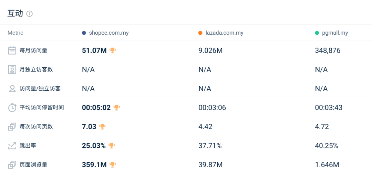372x170 pixels.
Task: Click the calendar icon for 每月访问量
Action: point(12,50)
